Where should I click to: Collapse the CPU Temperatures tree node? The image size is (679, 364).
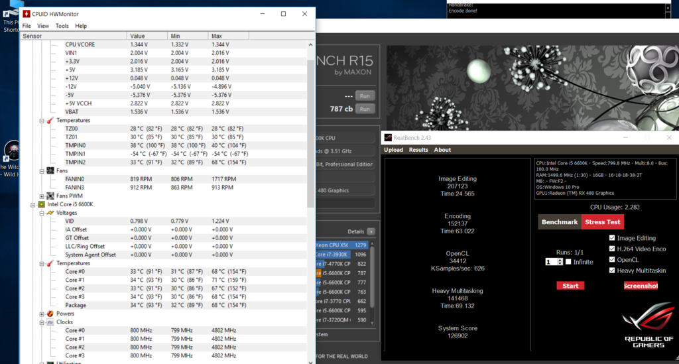click(x=42, y=264)
